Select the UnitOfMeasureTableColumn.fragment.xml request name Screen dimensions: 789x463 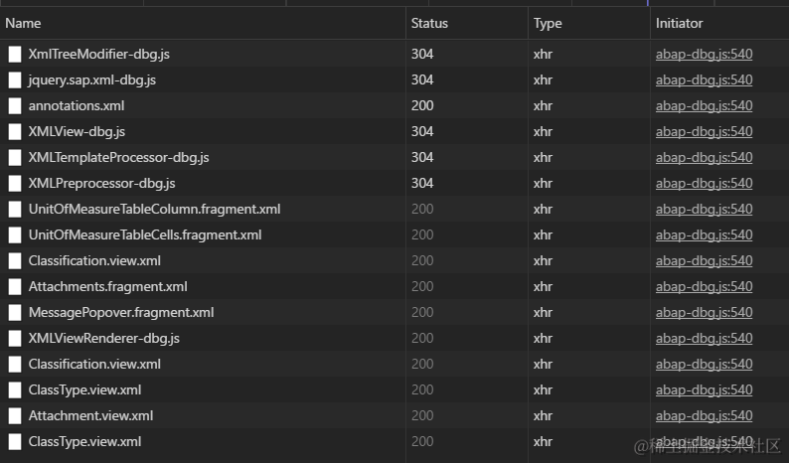[x=154, y=209]
